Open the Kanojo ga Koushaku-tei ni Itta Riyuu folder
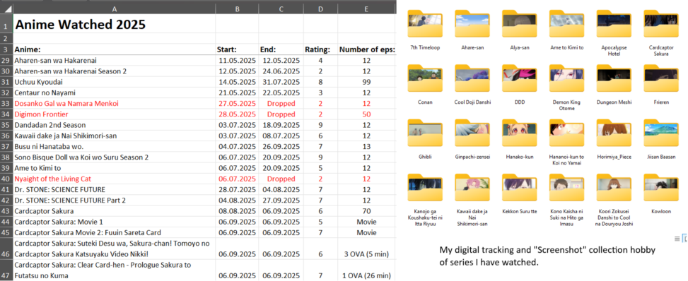Viewport: 688px width, 281px height. point(425,188)
